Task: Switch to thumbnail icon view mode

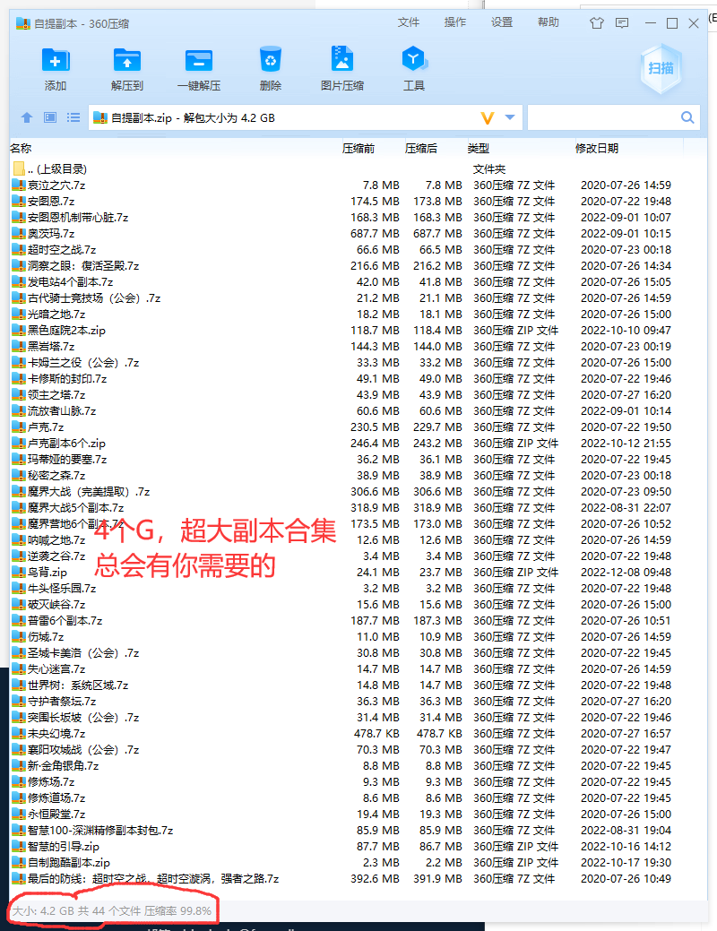Action: point(50,117)
